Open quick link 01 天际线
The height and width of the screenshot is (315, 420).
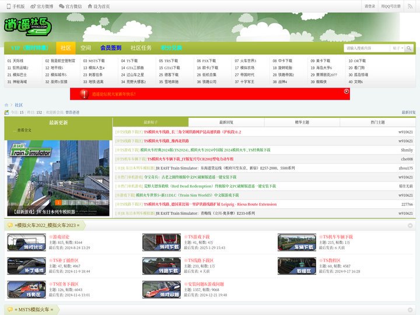tap(15, 61)
